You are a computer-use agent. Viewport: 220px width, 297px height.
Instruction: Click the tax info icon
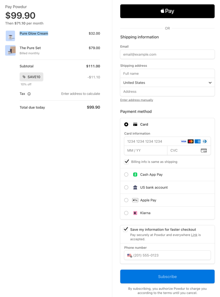tap(29, 94)
